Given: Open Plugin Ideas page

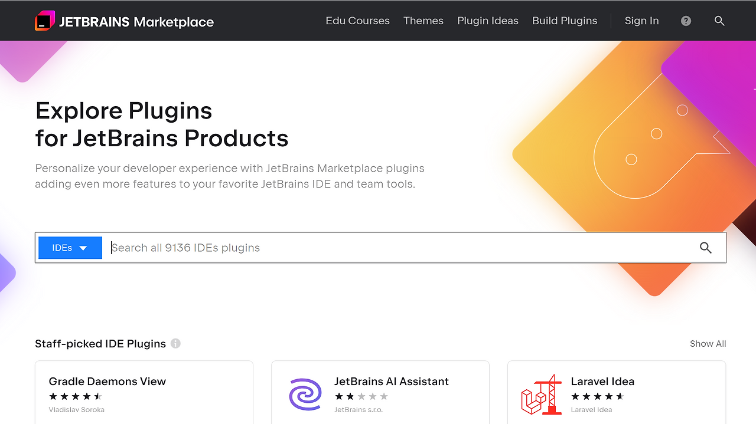Looking at the screenshot, I should (488, 21).
